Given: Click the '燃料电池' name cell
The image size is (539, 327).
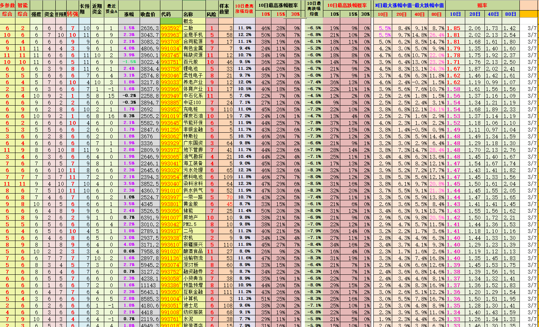Looking at the screenshot, I should [x=194, y=177].
